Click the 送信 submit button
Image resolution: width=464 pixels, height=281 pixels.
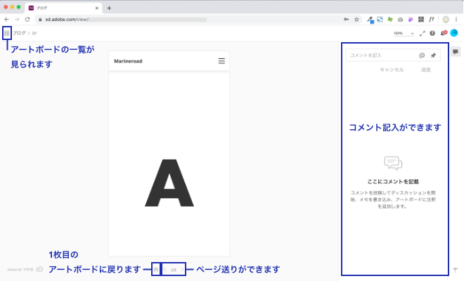425,70
